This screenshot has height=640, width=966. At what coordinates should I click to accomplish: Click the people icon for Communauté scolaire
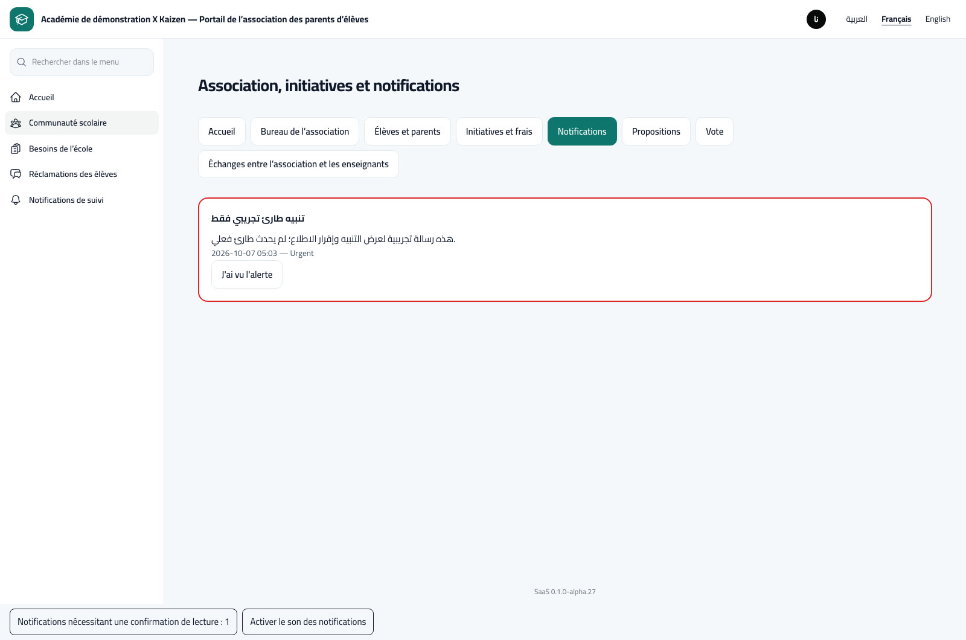(16, 123)
